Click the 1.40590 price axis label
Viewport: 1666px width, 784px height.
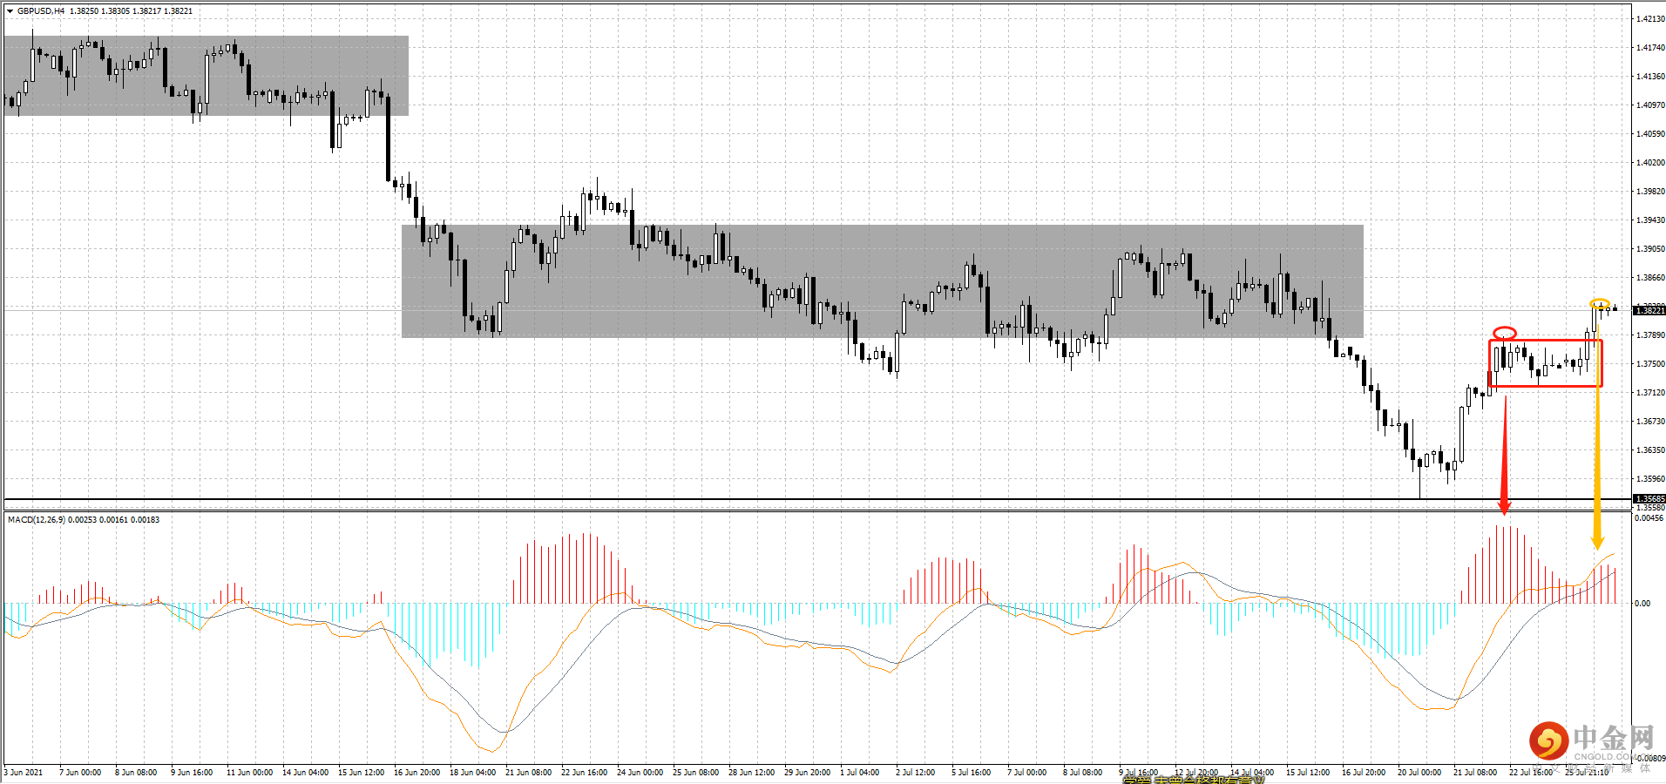(1650, 134)
